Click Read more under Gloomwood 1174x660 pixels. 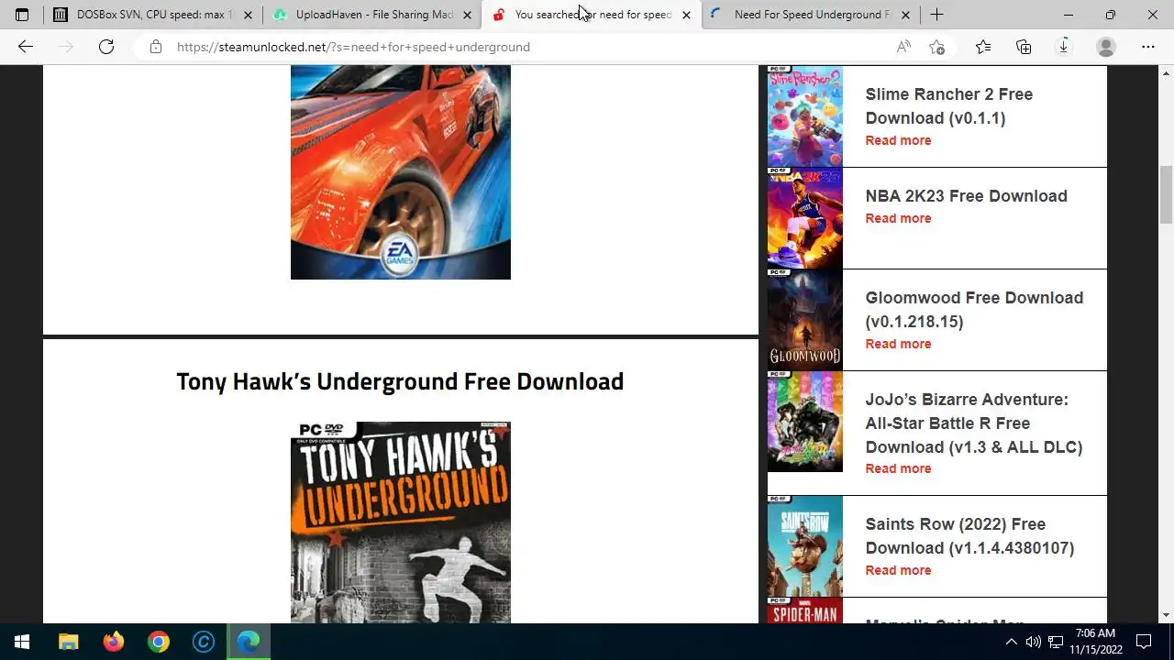(898, 344)
